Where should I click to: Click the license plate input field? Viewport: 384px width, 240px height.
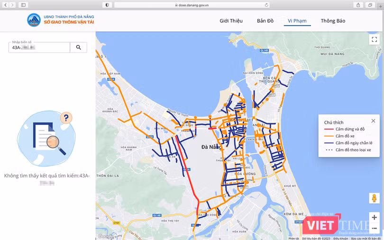tap(39, 47)
